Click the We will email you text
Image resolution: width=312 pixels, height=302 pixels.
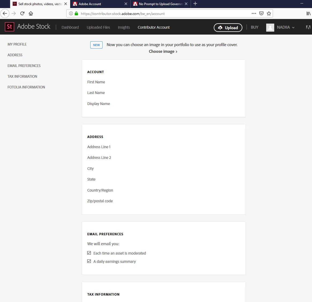(x=103, y=244)
